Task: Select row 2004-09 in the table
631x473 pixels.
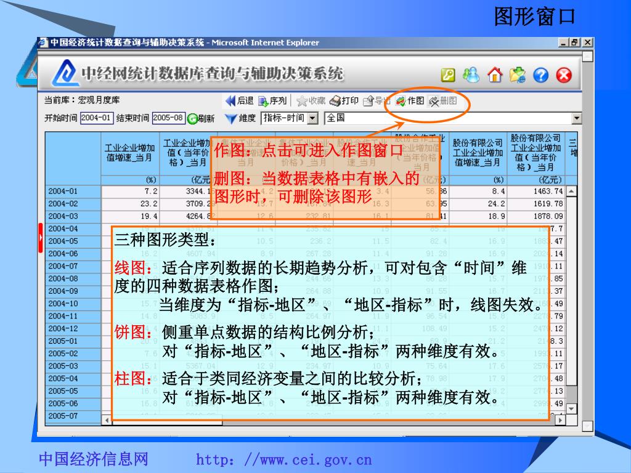Action: pos(73,291)
